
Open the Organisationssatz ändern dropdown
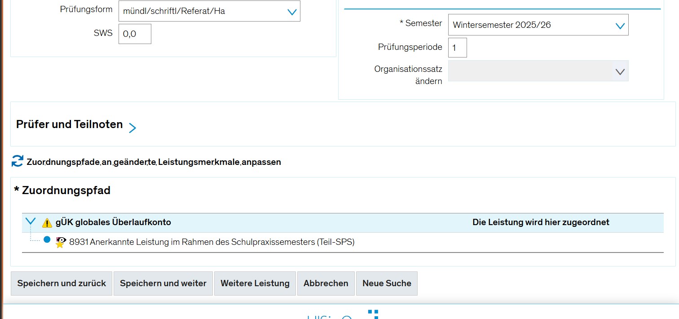pyautogui.click(x=538, y=71)
